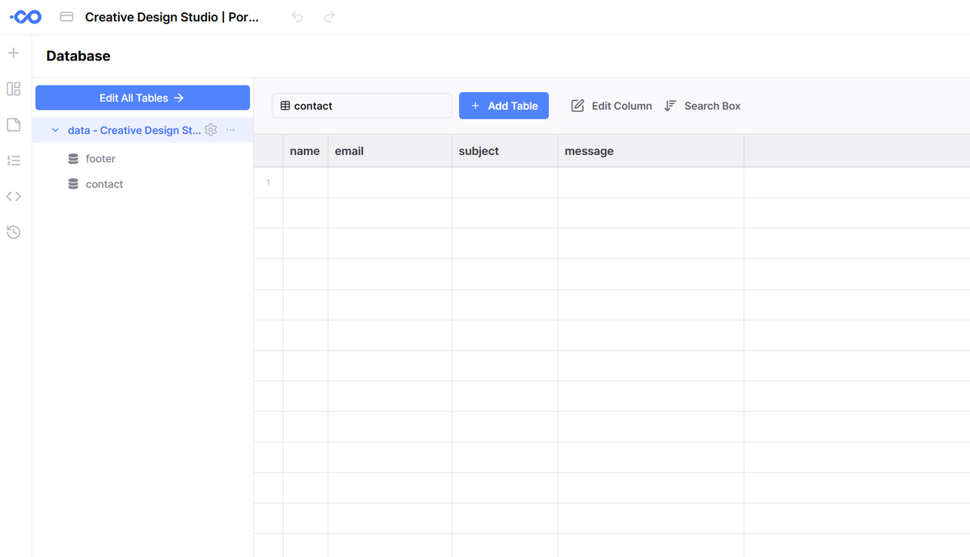This screenshot has width=970, height=557.
Task: Open the numbered list icon in sidebar
Action: coord(14,161)
